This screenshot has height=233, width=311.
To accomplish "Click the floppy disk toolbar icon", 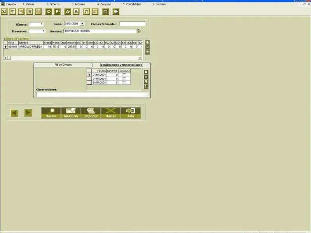I will pos(105,12).
